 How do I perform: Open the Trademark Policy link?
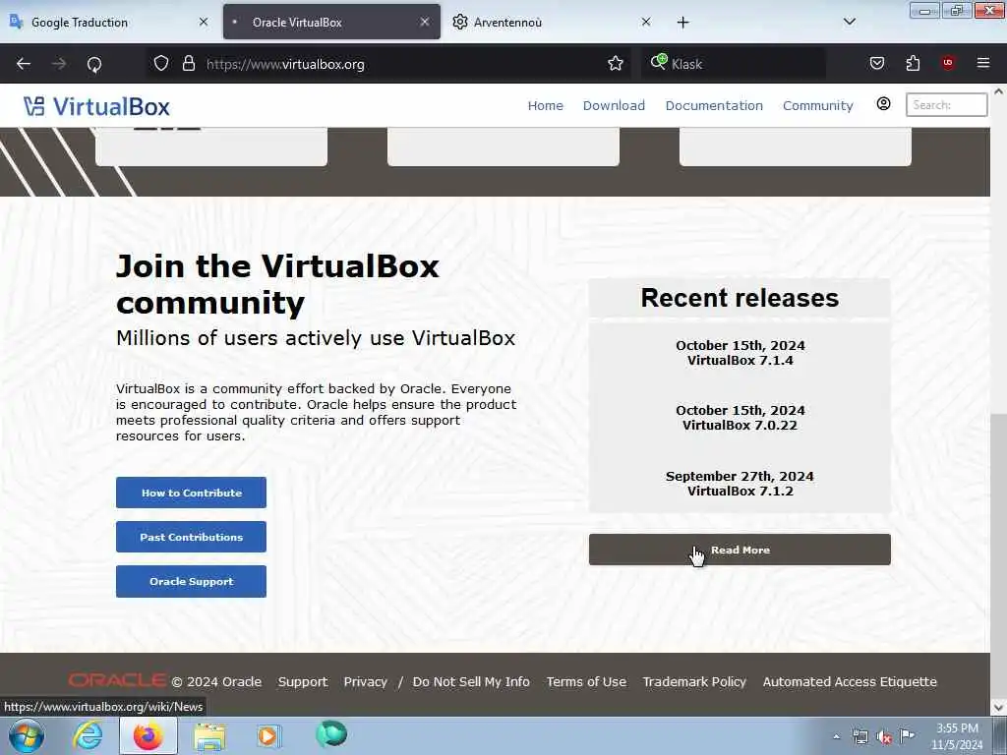tap(694, 682)
